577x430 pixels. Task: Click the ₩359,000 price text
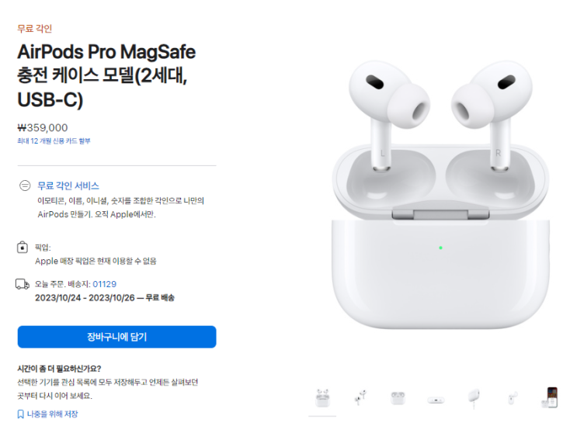coord(43,127)
